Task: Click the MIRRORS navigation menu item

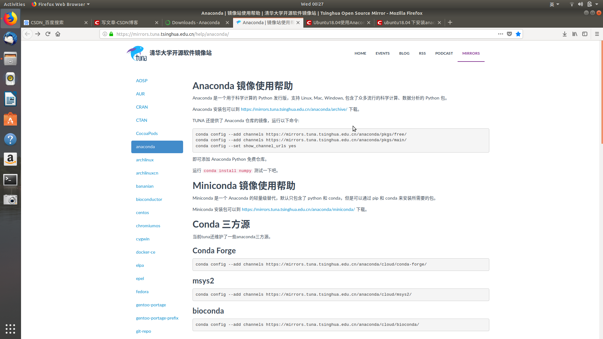Action: tap(471, 53)
